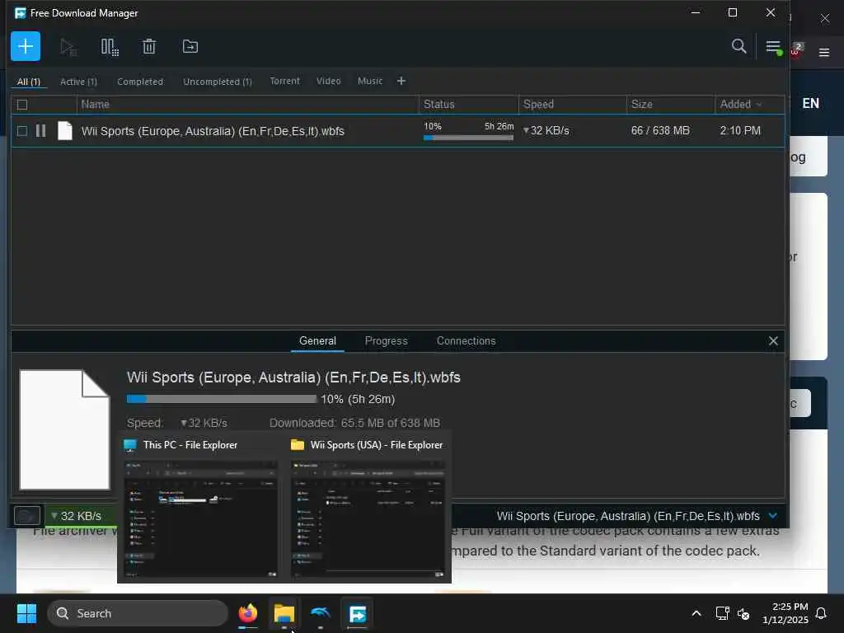Click Free Download Manager taskbar icon
The width and height of the screenshot is (844, 633).
pyautogui.click(x=357, y=613)
